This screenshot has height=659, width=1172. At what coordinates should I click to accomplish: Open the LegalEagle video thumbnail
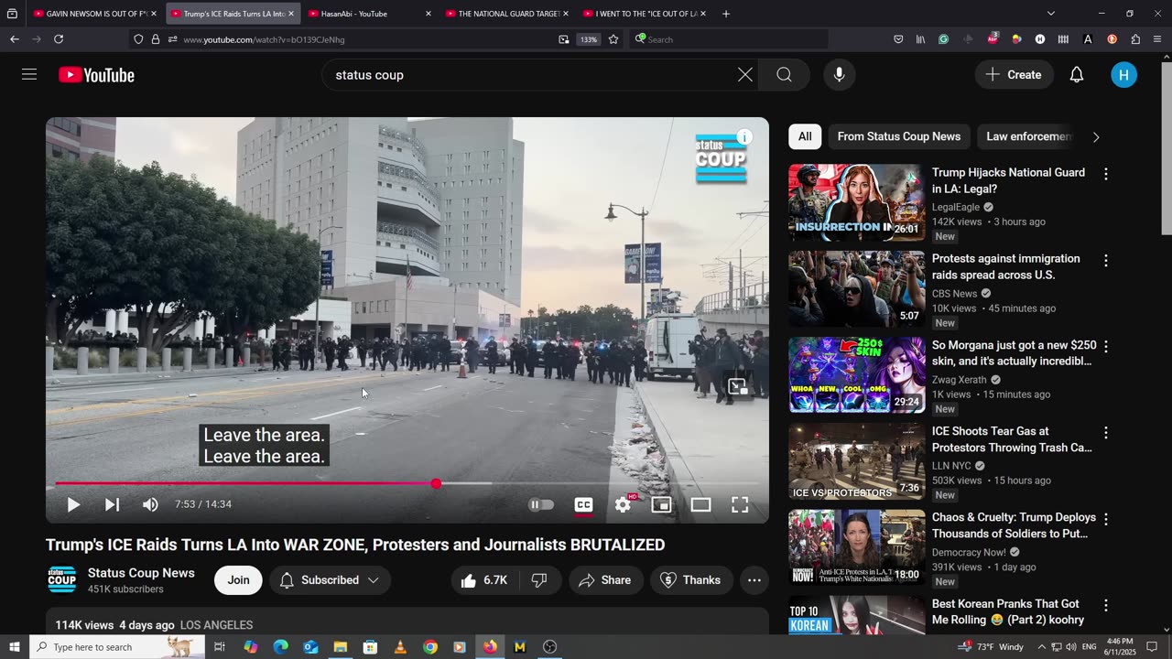857,203
